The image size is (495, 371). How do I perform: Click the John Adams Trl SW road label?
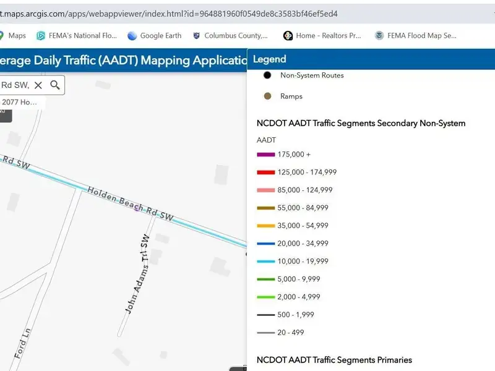point(137,273)
